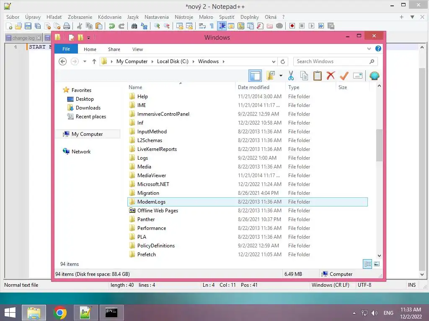429x321 pixels.
Task: Click the Up one level arrow
Action: (94, 61)
